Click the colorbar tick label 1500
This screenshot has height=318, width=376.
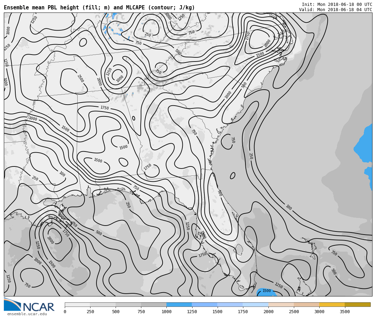click(217, 312)
